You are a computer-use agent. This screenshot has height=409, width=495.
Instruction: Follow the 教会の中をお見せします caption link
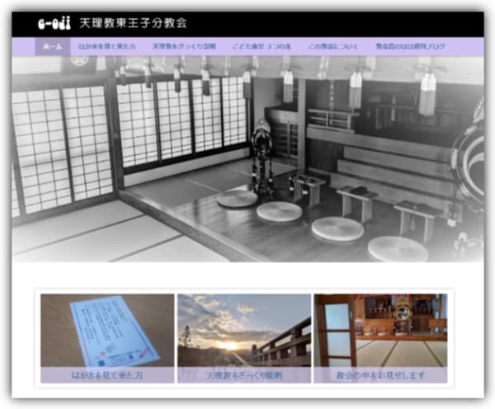pos(380,375)
